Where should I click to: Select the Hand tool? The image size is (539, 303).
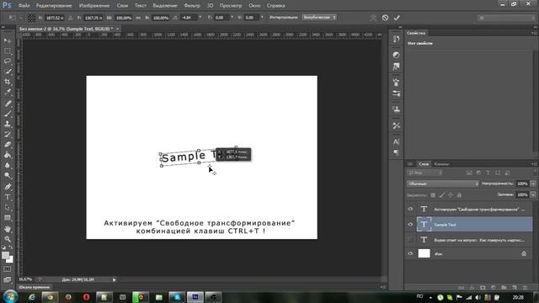tap(8, 229)
